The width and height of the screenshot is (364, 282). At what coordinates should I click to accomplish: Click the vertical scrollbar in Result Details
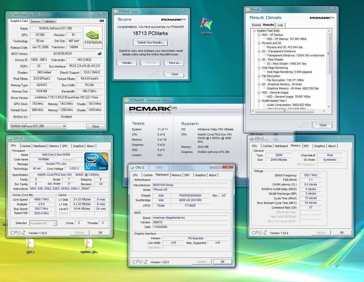[329, 53]
